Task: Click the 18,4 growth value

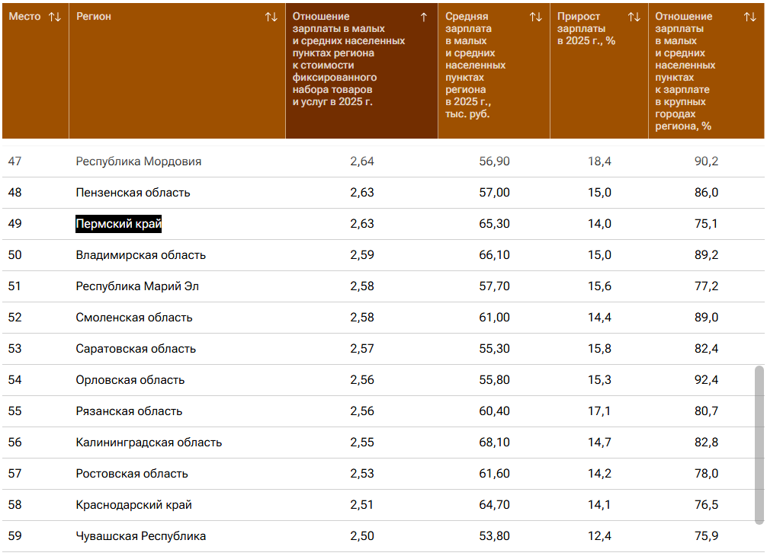Action: click(599, 161)
